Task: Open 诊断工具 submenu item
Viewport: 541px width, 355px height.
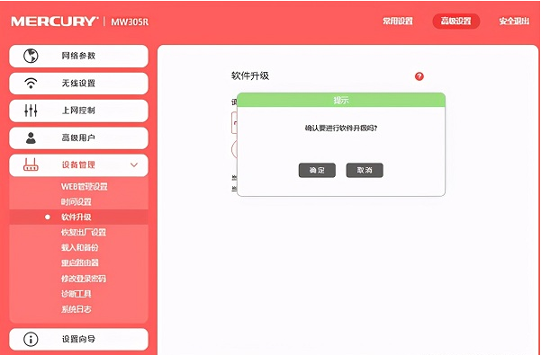Action: coord(77,294)
